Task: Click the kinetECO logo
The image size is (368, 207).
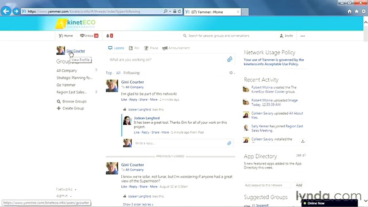Action: [x=75, y=24]
